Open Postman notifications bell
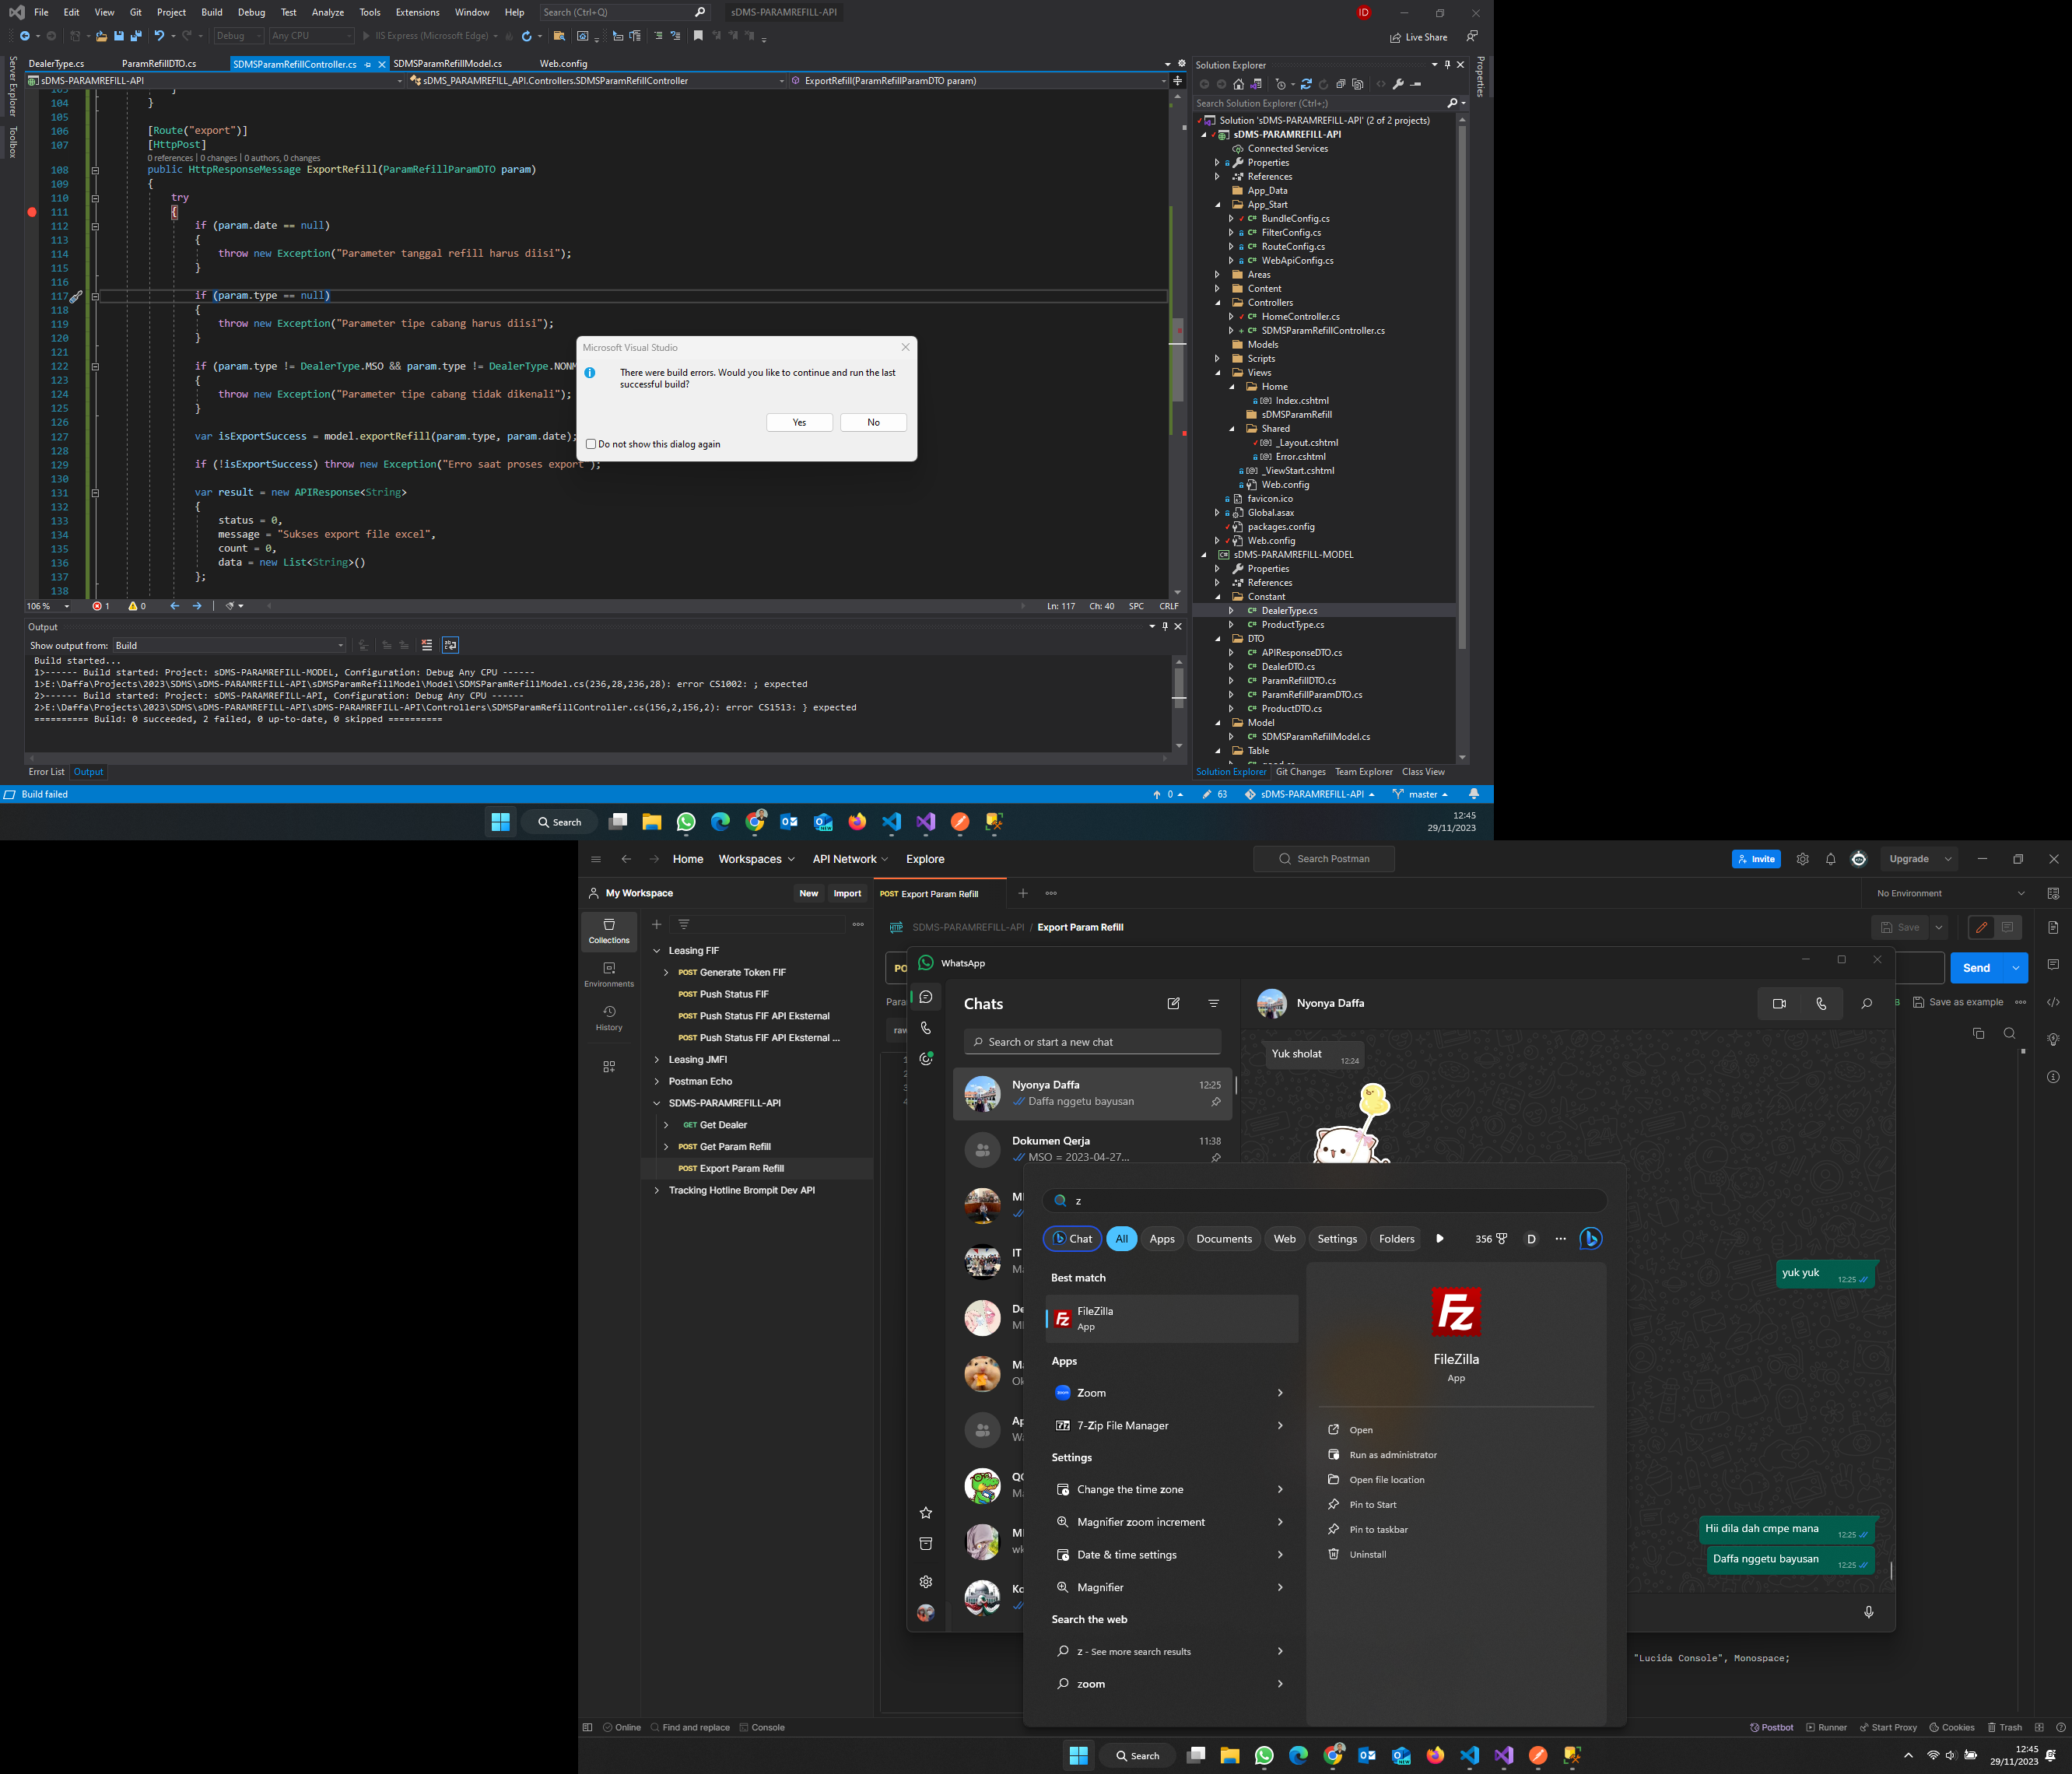The width and height of the screenshot is (2072, 1774). point(1830,859)
